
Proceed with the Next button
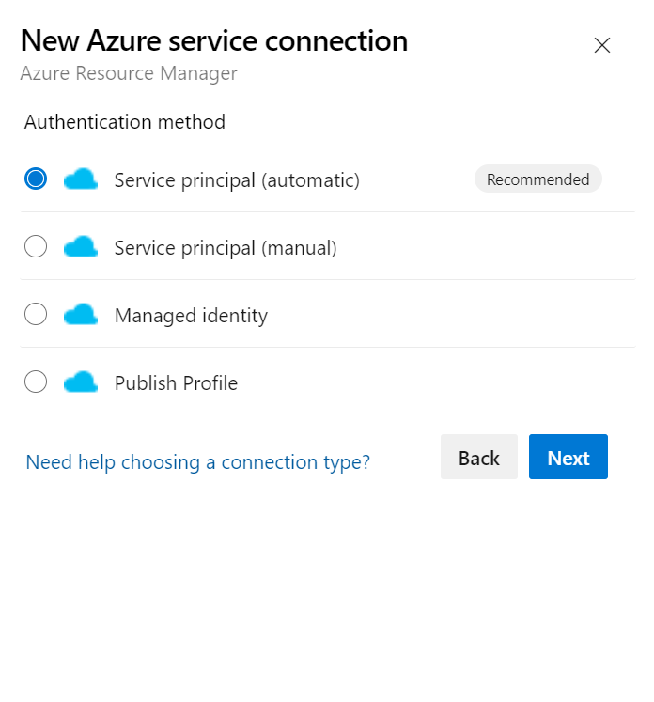(x=568, y=458)
